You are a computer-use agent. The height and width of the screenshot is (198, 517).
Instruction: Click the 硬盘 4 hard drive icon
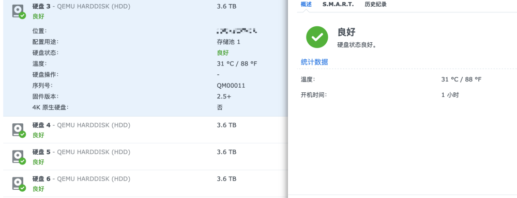point(19,130)
